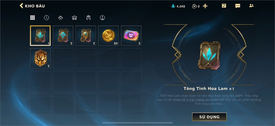Viewport: 275px width, 126px height.
Task: Show all items with grid filter tab
Action: click(x=32, y=18)
